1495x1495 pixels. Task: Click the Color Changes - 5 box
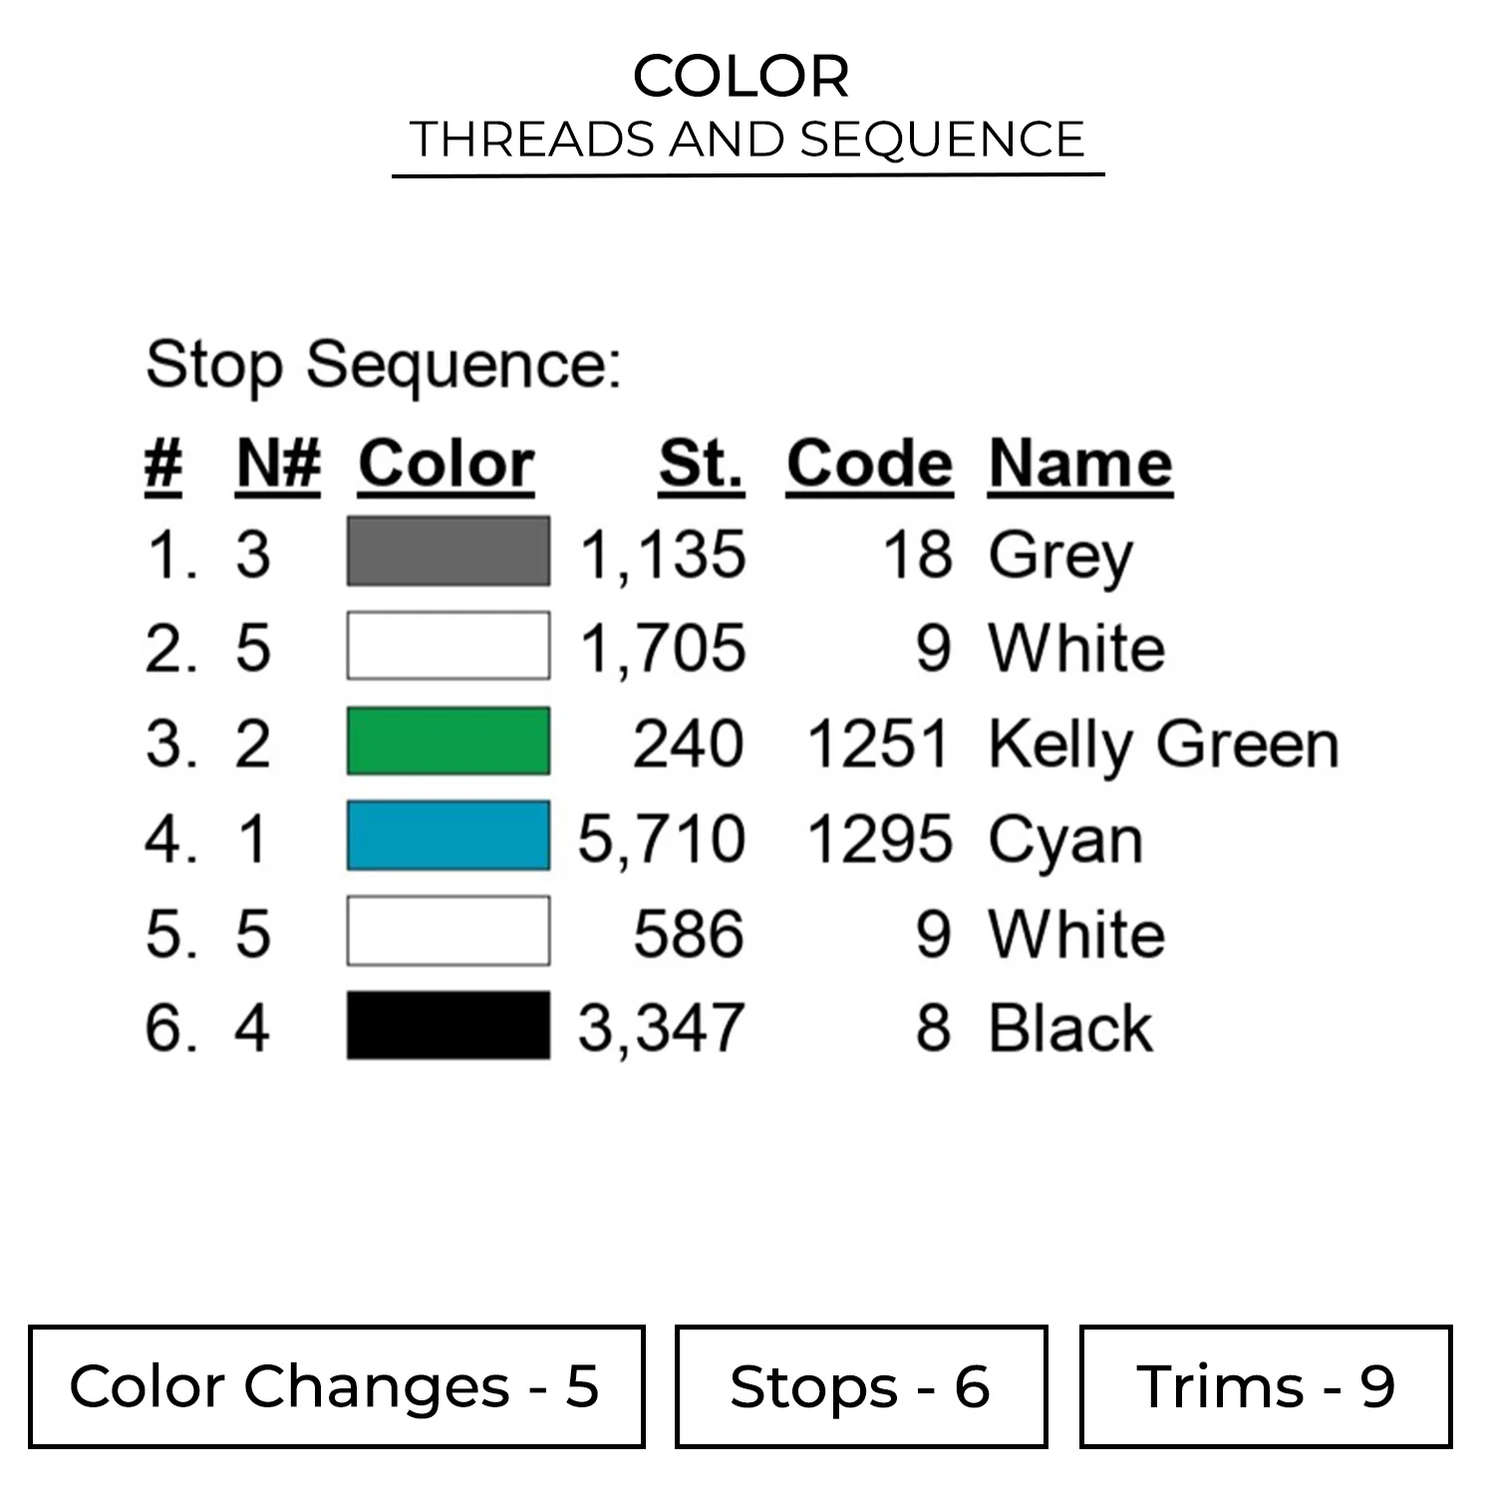pos(336,1386)
